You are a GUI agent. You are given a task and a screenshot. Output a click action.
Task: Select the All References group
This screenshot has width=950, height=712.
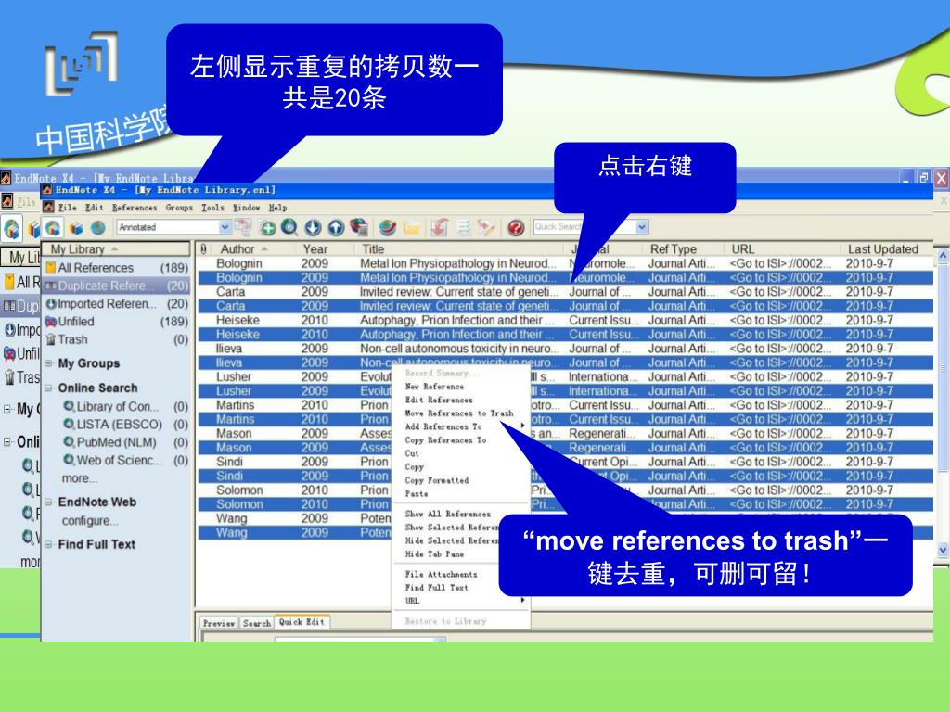coord(117,268)
